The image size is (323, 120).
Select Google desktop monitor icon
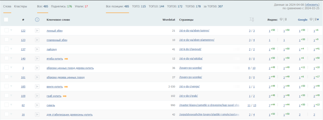pos(311,19)
